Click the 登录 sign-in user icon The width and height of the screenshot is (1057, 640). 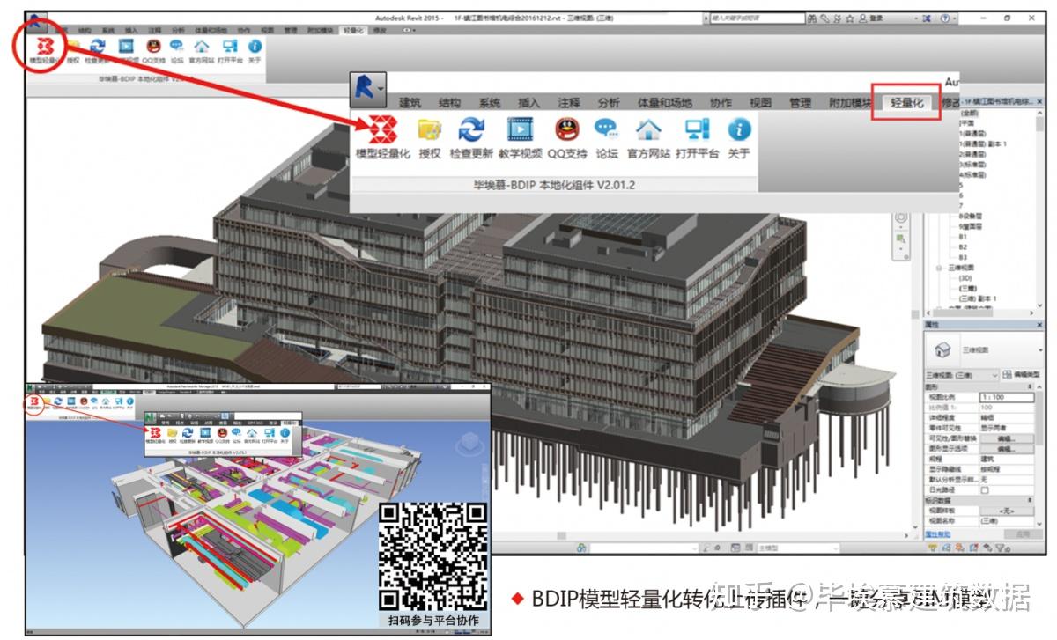pos(862,18)
